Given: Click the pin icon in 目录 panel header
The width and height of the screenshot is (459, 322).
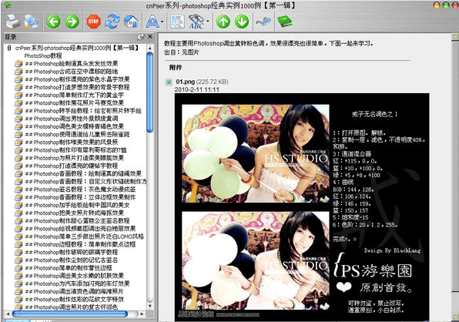Looking at the screenshot, I should tap(142, 37).
